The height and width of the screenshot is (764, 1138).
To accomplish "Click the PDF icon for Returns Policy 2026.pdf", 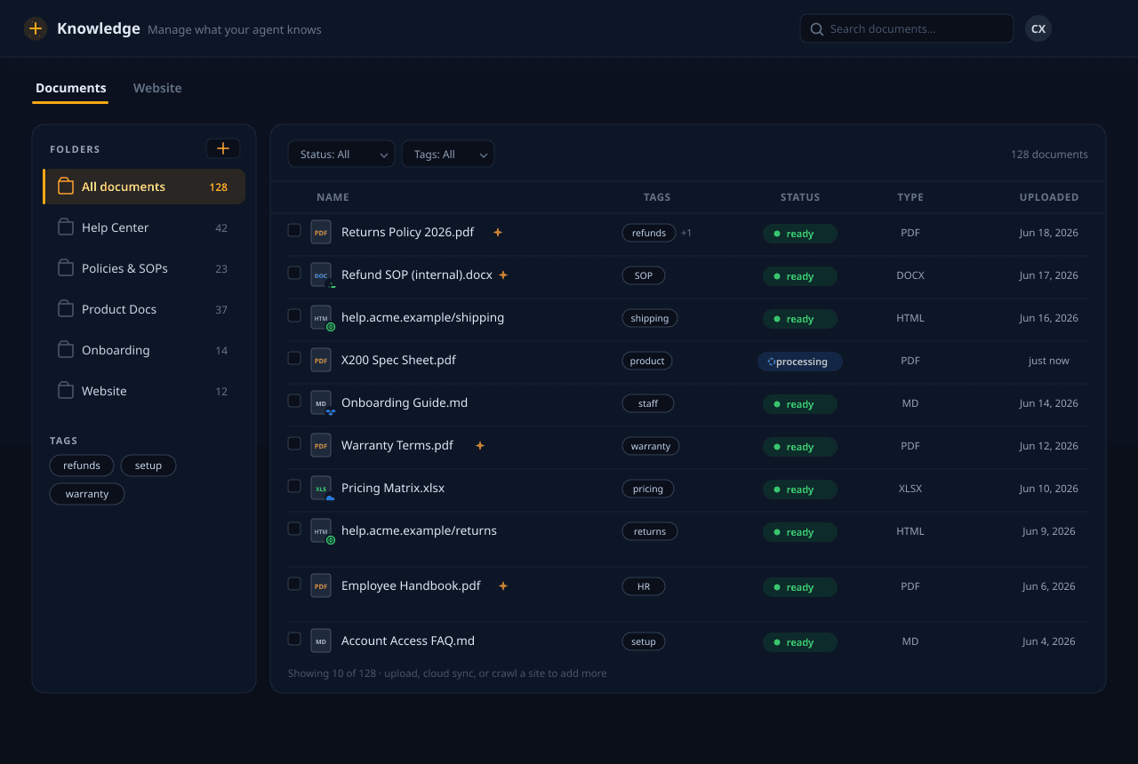I will click(321, 233).
